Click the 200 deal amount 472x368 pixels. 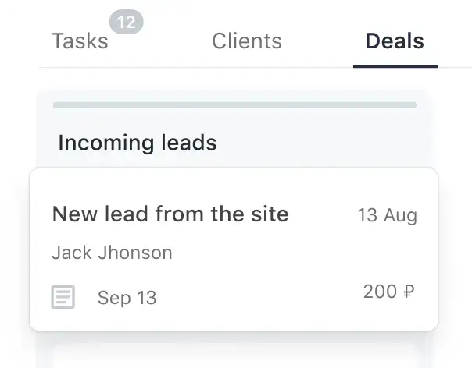click(380, 292)
